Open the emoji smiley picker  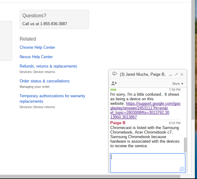tap(182, 169)
